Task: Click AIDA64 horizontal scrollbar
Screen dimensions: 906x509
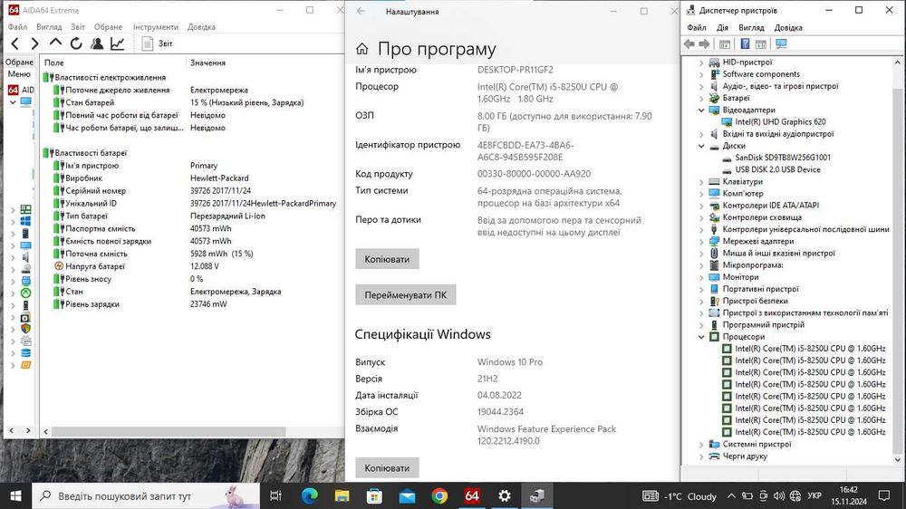Action: pyautogui.click(x=168, y=432)
